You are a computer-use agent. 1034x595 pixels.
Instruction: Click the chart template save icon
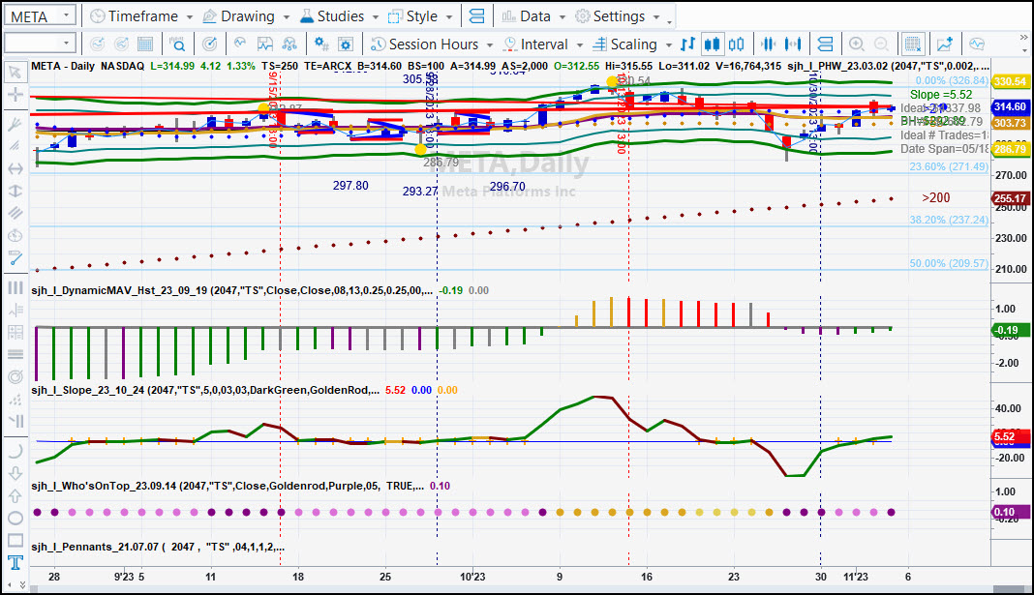264,45
